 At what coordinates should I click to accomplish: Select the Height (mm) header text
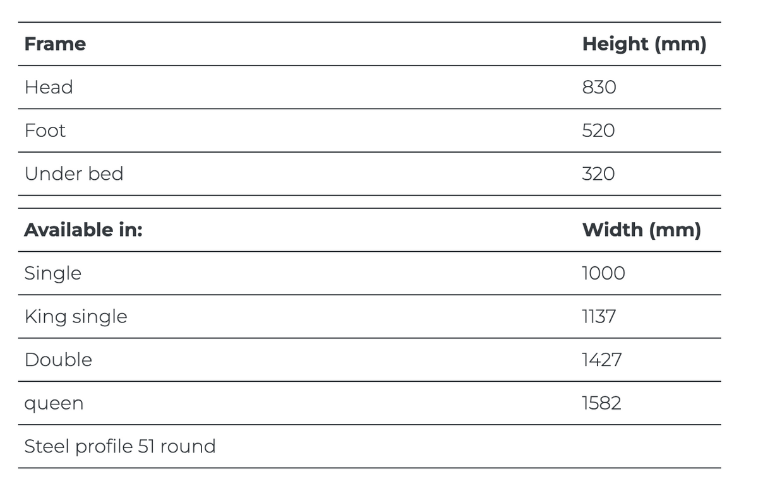tap(644, 44)
